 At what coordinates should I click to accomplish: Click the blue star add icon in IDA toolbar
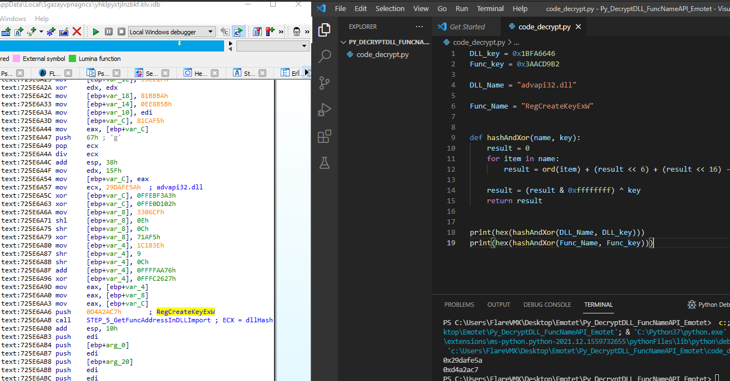coord(52,32)
